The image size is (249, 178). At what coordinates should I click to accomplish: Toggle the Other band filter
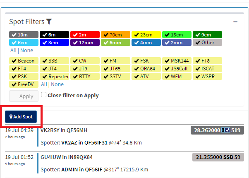[x=207, y=43]
